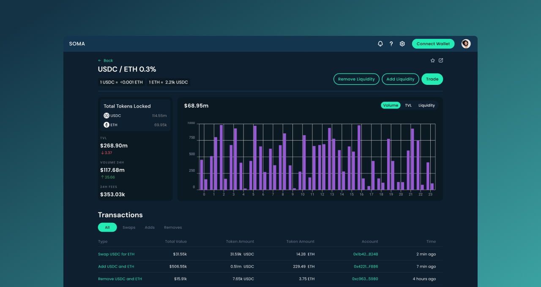The width and height of the screenshot is (541, 287).
Task: Enable the Adds transaction filter
Action: point(150,227)
